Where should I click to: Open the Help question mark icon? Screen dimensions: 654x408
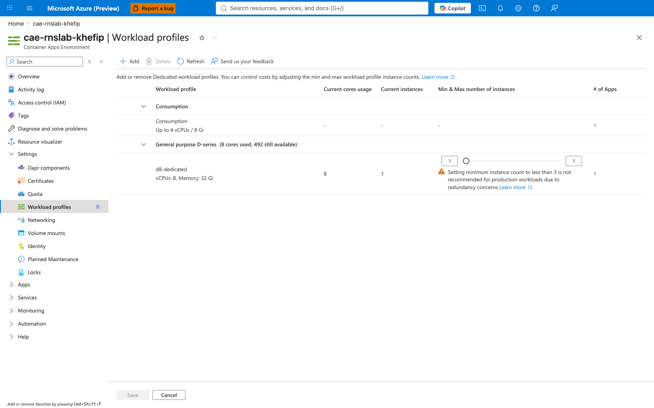coord(536,8)
